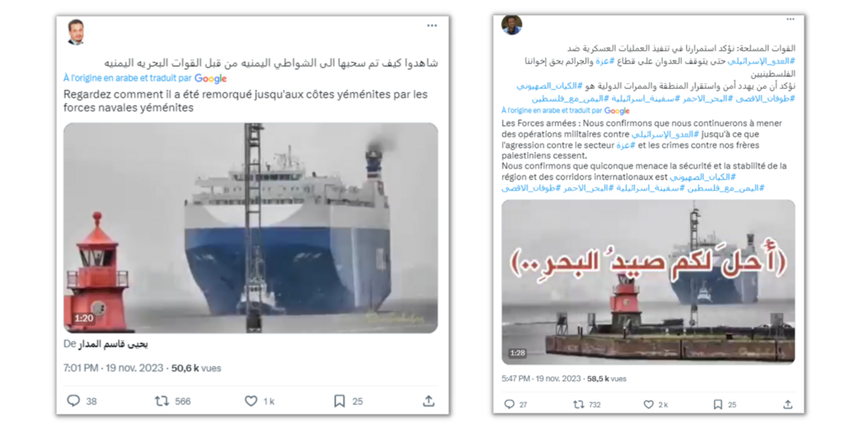The width and height of the screenshot is (860, 430).
Task: Reply to the right tweet with 27 comments
Action: point(509,404)
